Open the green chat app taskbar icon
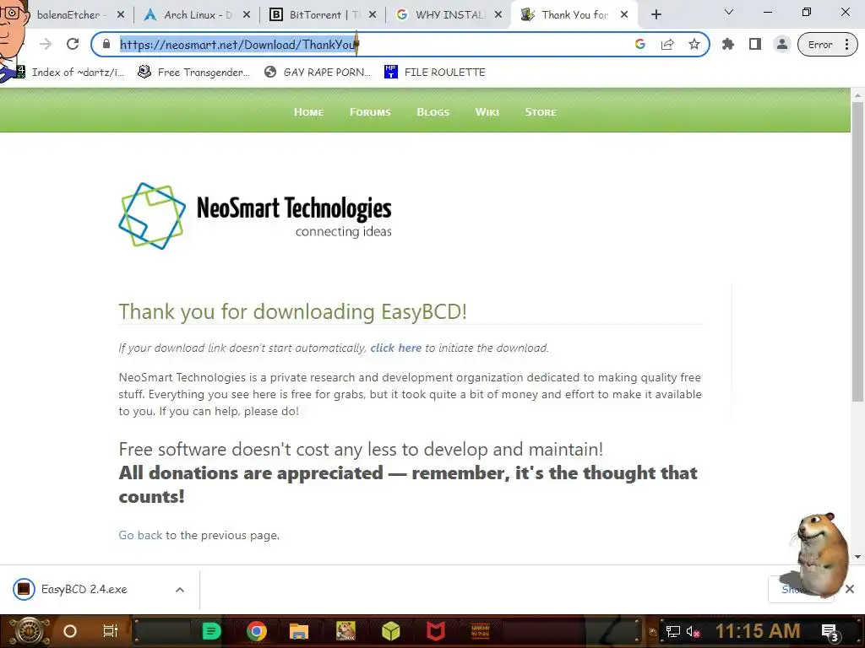 211,631
